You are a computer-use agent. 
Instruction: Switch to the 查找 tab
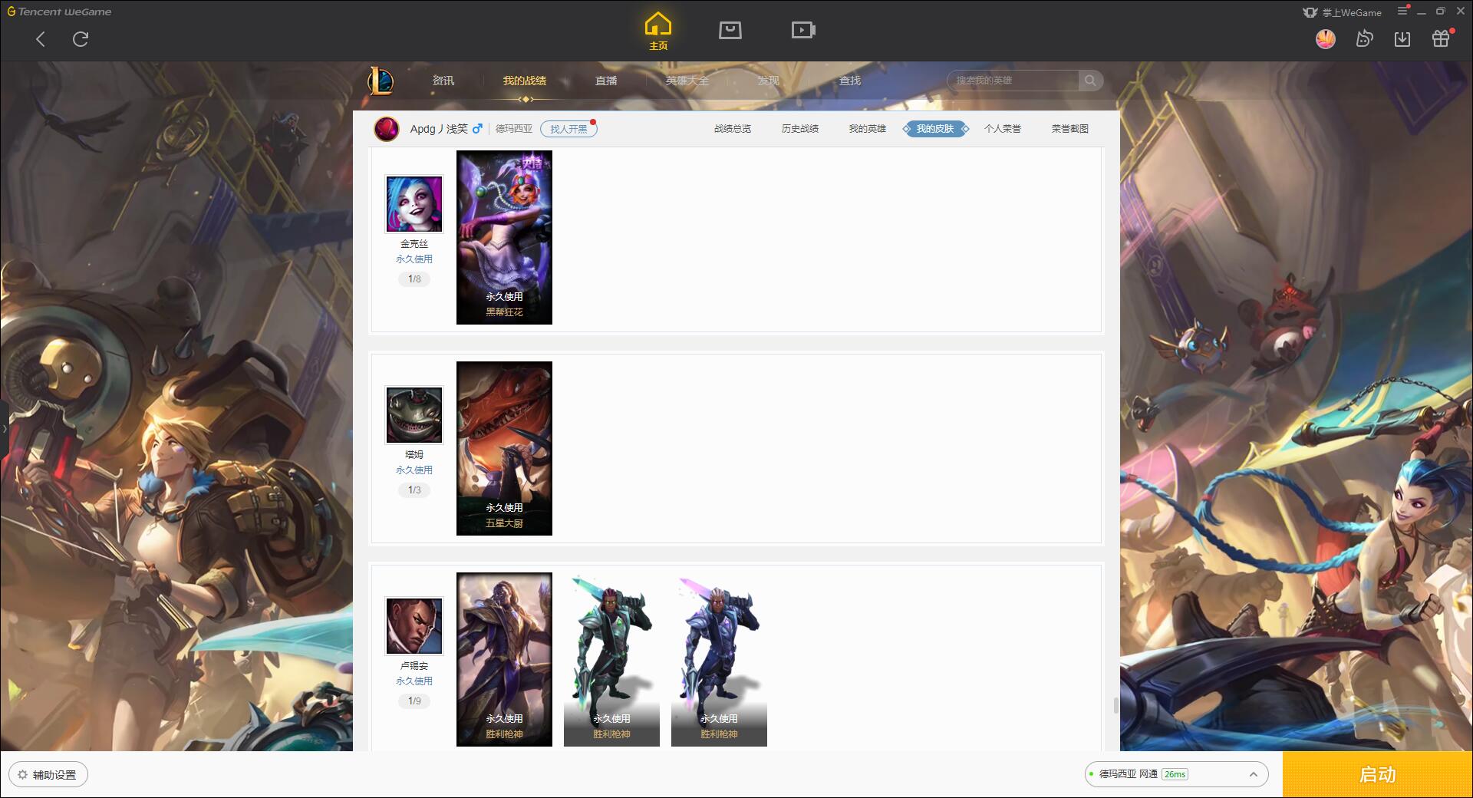(x=849, y=81)
